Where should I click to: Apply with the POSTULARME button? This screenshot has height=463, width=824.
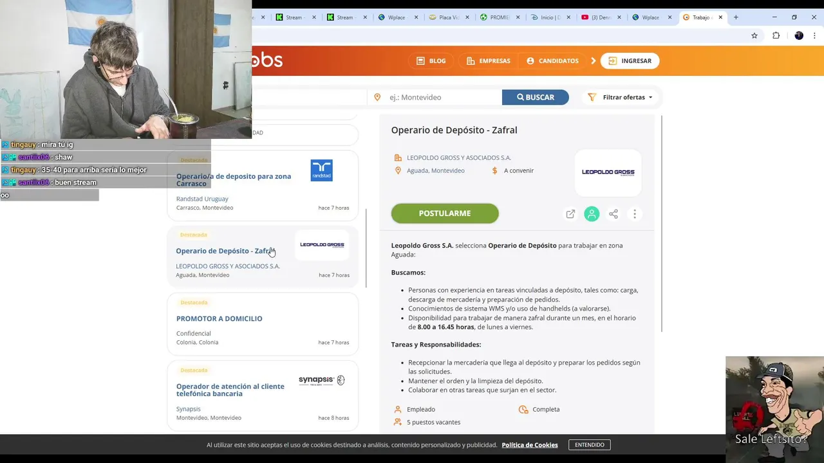pos(445,213)
